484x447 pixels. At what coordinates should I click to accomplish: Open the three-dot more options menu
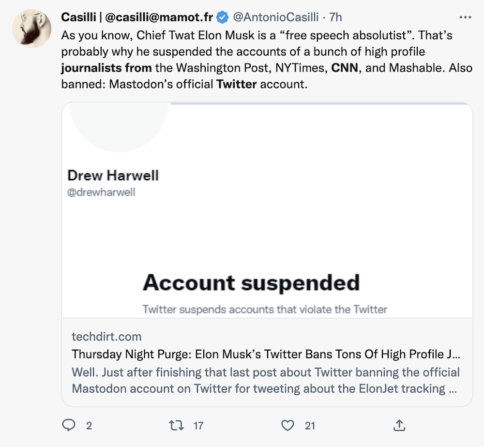point(465,17)
